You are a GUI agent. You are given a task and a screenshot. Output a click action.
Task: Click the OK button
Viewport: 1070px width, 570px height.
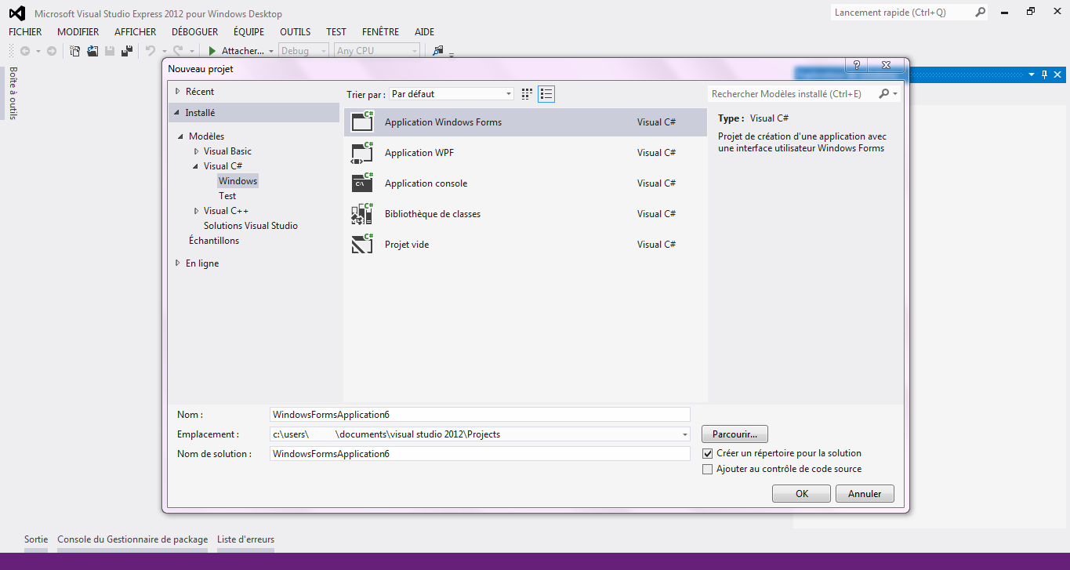pos(801,494)
